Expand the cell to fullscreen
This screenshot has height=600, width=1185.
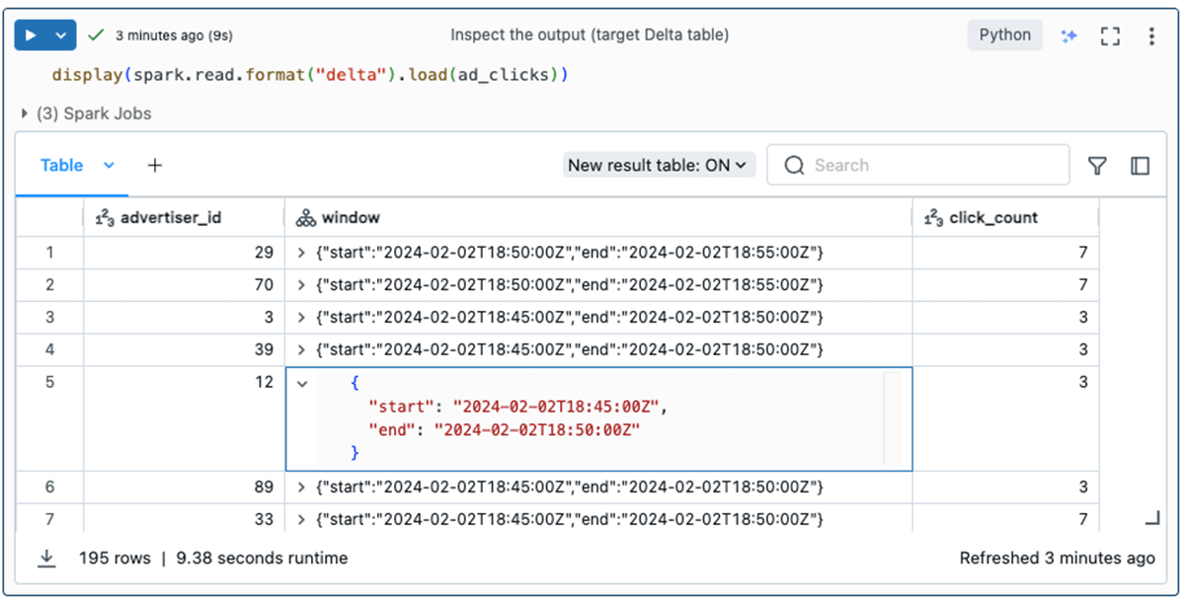click(1110, 36)
